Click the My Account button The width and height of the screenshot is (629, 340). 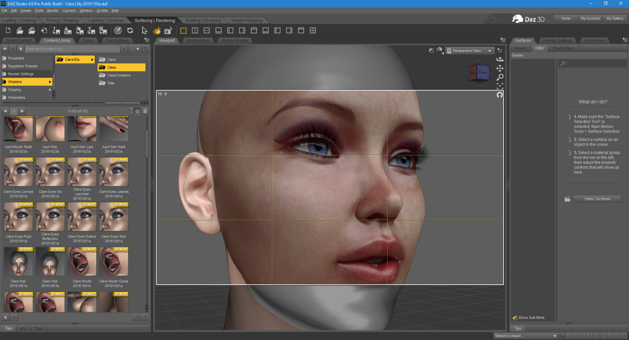click(590, 18)
